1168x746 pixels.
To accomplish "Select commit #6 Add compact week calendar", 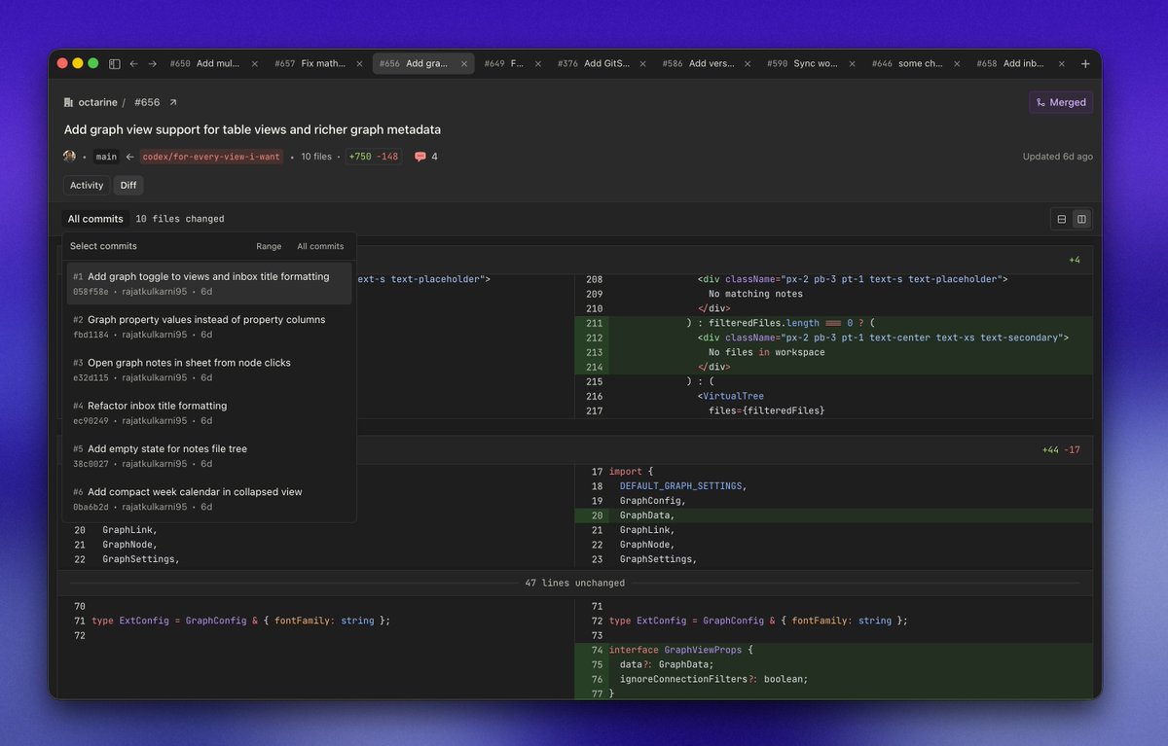I will [209, 498].
